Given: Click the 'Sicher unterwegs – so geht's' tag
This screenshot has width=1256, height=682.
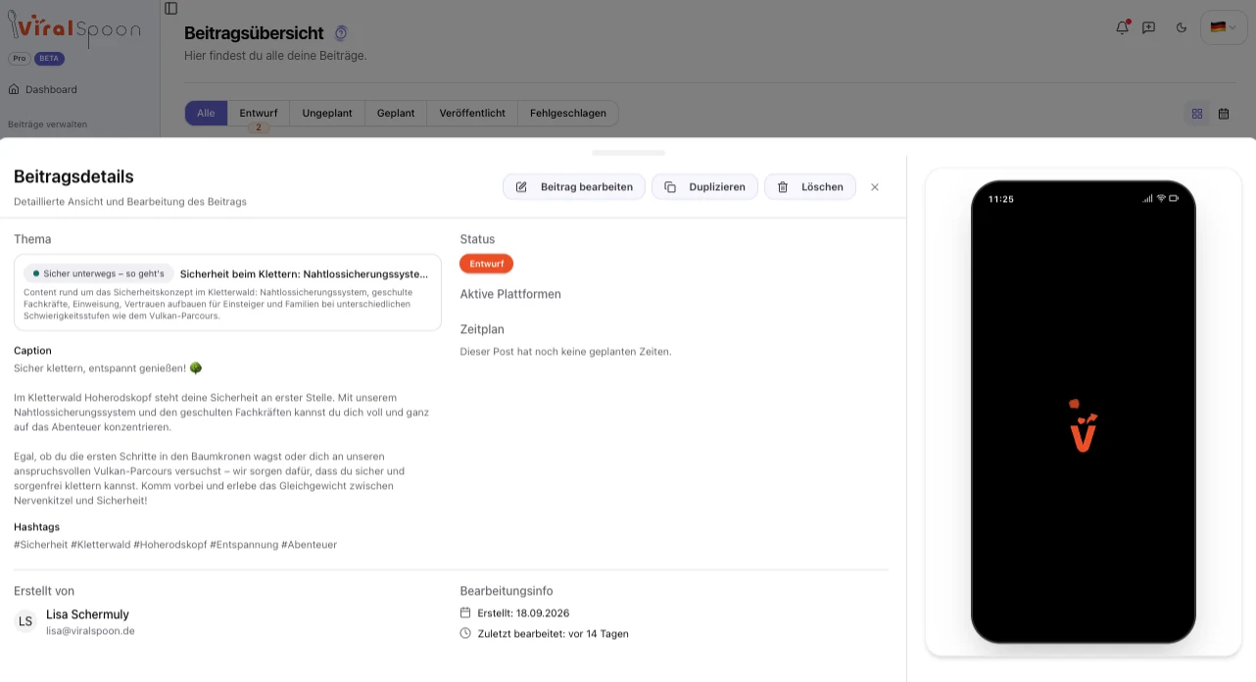Looking at the screenshot, I should 98,273.
